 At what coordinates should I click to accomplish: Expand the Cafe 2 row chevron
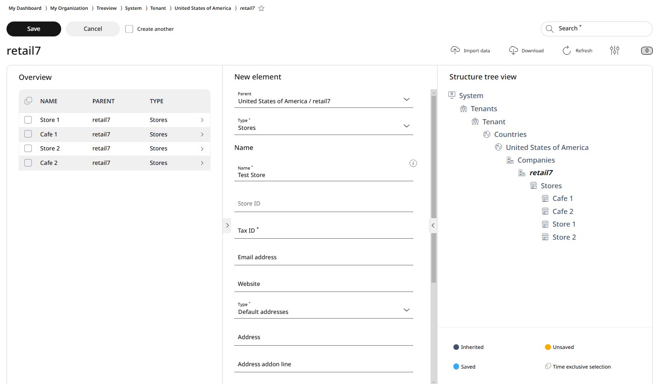point(202,163)
